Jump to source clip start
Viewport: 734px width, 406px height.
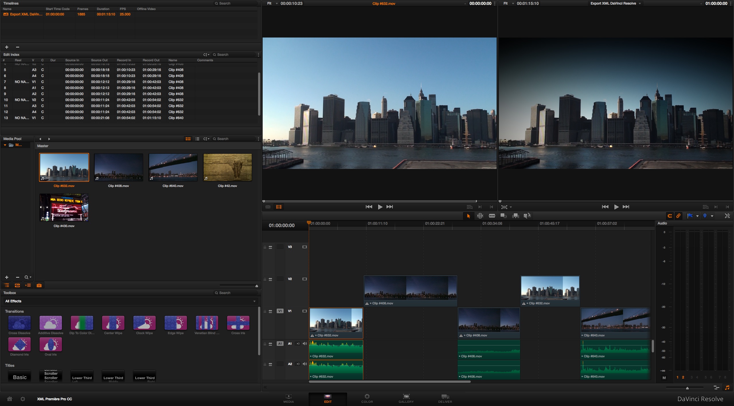(369, 207)
